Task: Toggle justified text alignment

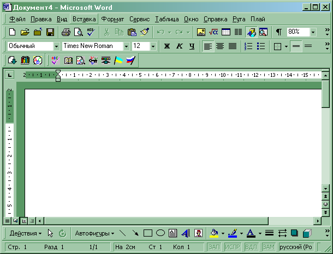Action: (233, 46)
